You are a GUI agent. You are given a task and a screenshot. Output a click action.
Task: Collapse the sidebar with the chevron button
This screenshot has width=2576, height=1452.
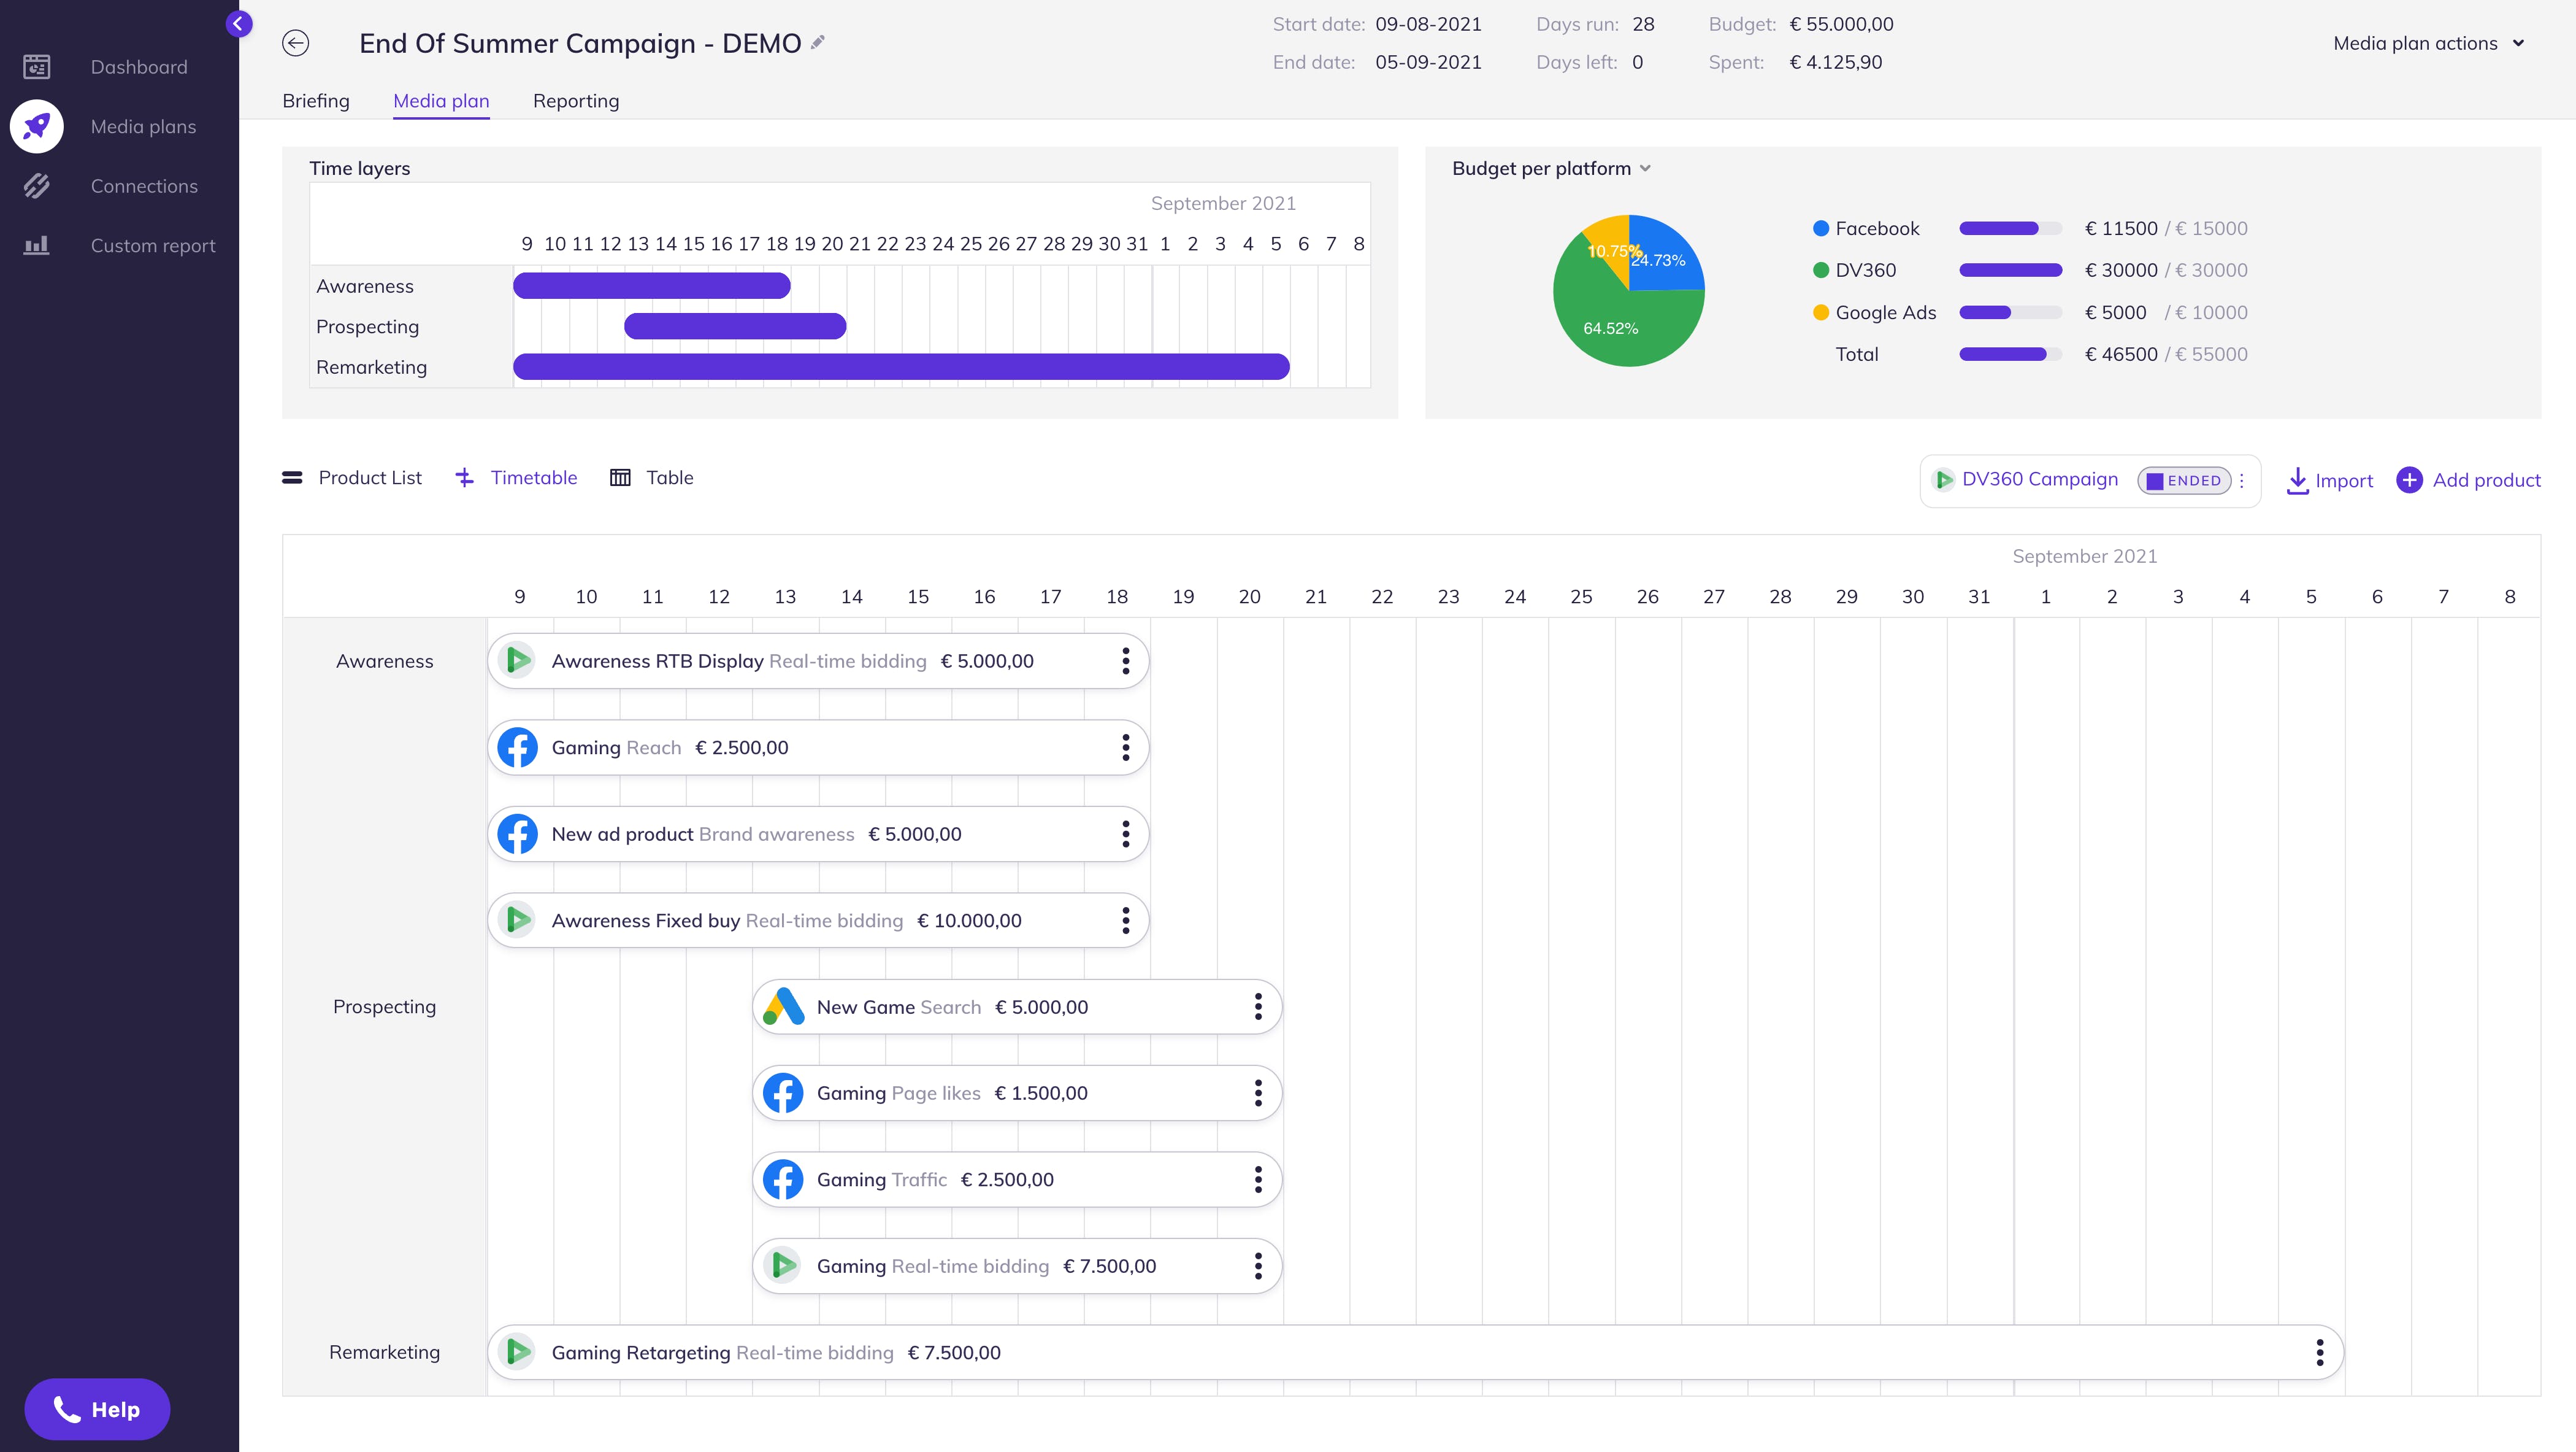pos(238,23)
